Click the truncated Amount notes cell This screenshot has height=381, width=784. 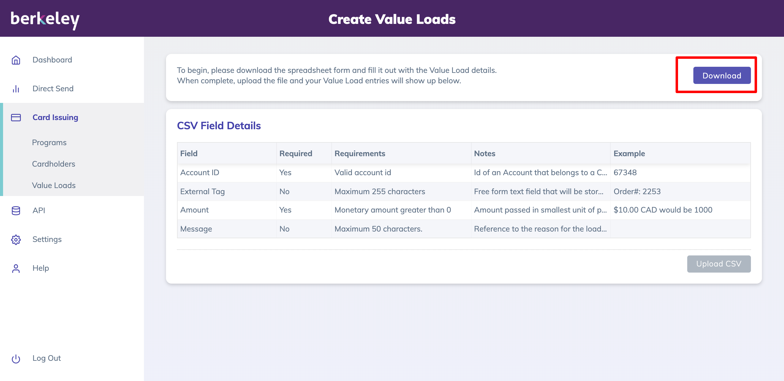(x=540, y=210)
